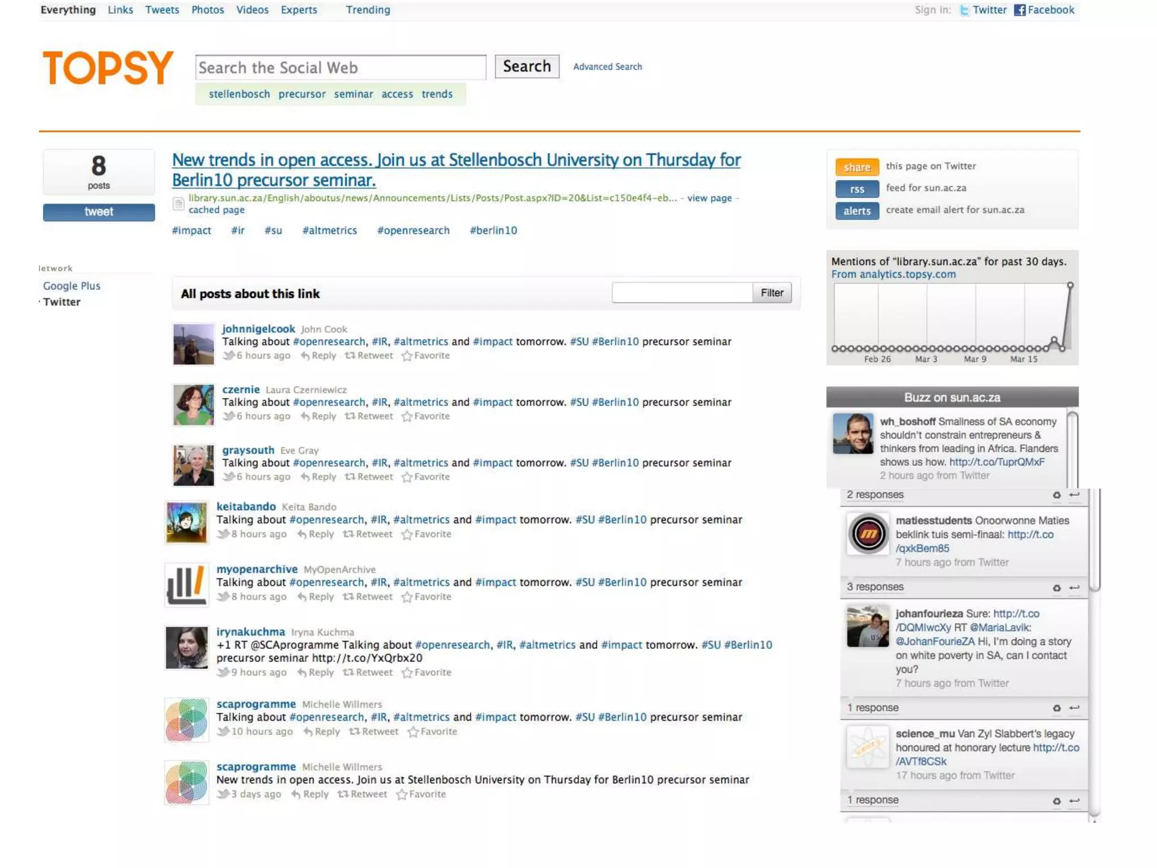Expand 1 response under johanfourieza post
The image size is (1157, 868).
point(872,708)
